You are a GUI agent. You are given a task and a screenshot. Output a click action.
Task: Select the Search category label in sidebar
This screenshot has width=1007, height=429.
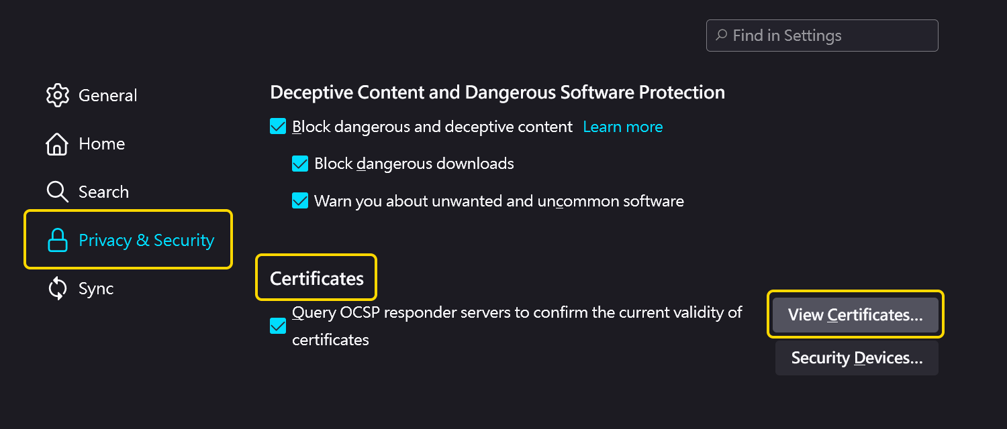(103, 192)
